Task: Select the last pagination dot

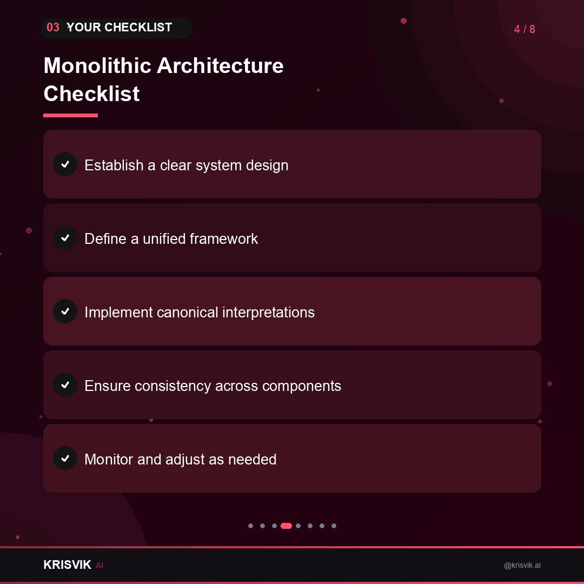Action: tap(334, 526)
